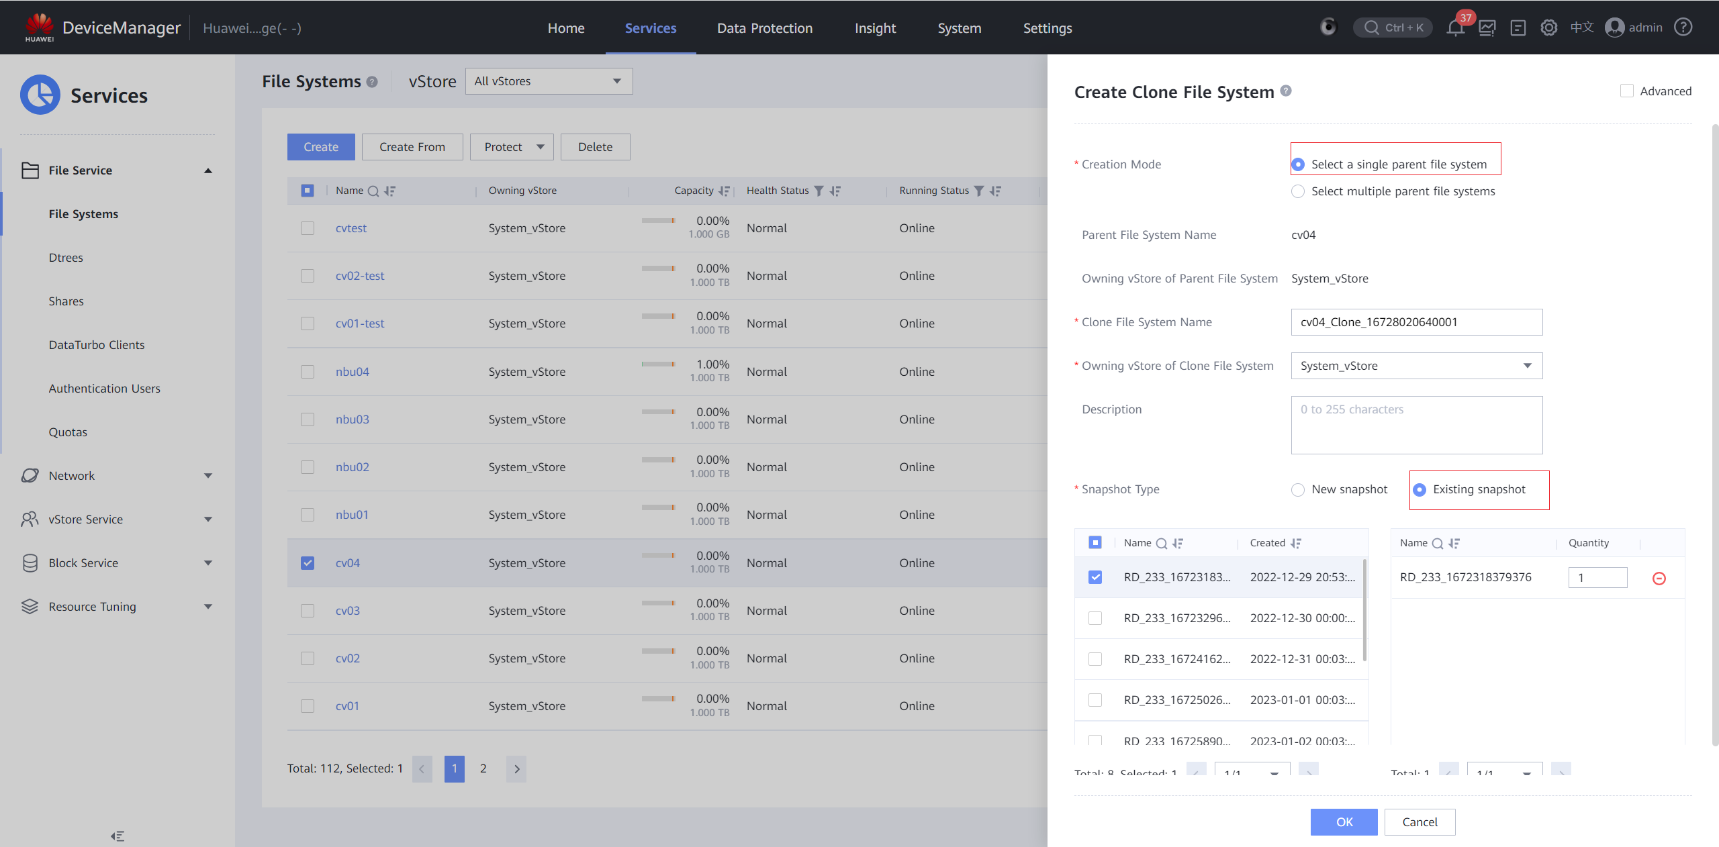1719x847 pixels.
Task: Click the OK button
Action: pyautogui.click(x=1344, y=822)
